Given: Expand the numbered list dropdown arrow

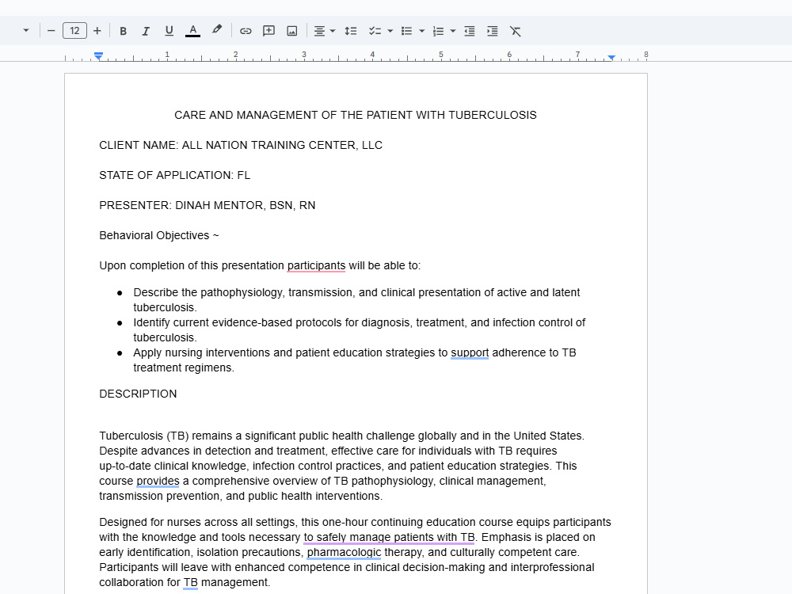Looking at the screenshot, I should [453, 32].
